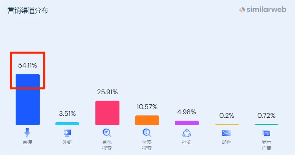The image size is (295, 155).
Task: Open the similarweb brand text link
Action: pos(267,9)
